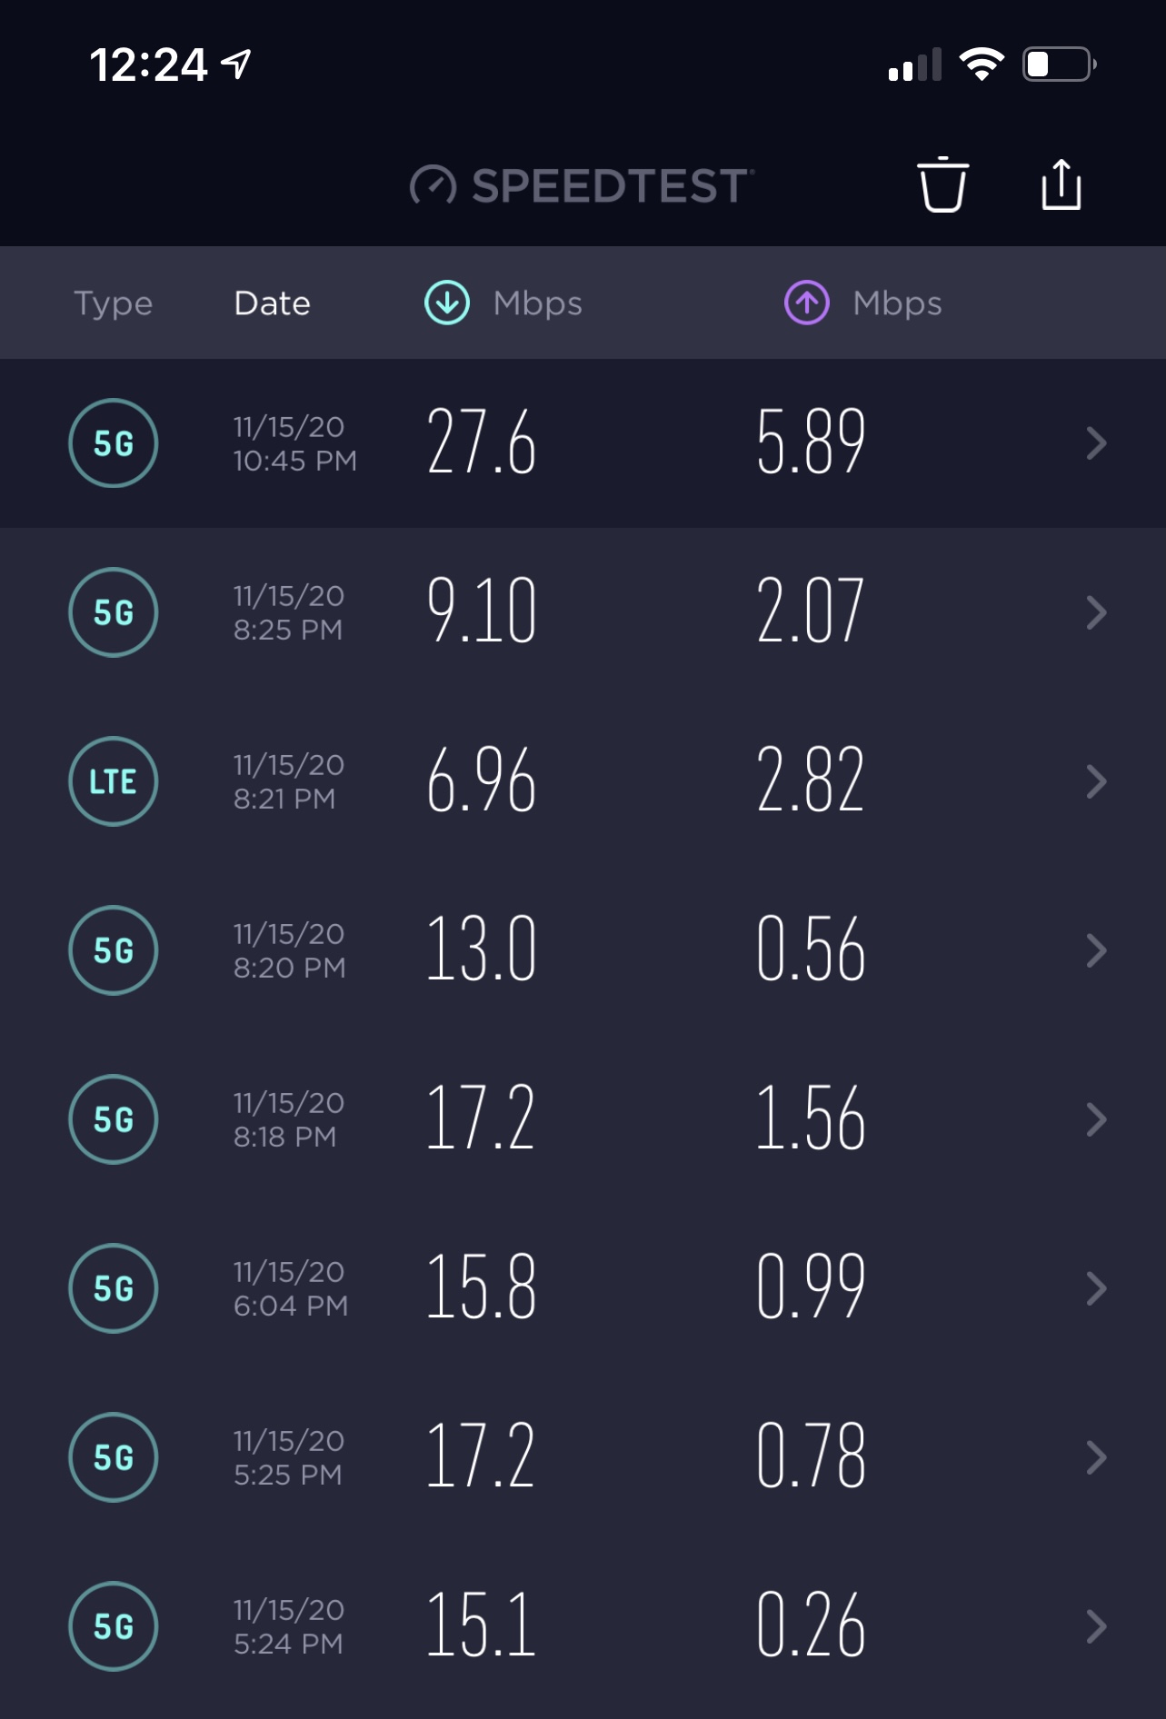The width and height of the screenshot is (1166, 1719).
Task: Tap the download arrow circle icon
Action: [447, 303]
